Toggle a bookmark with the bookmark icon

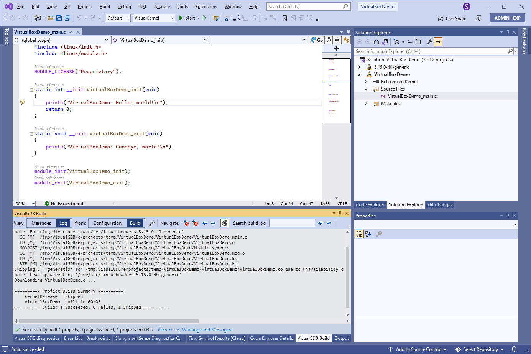click(285, 18)
